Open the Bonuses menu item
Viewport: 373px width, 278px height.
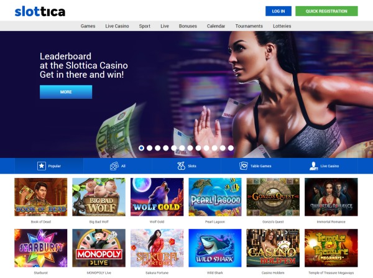[188, 26]
